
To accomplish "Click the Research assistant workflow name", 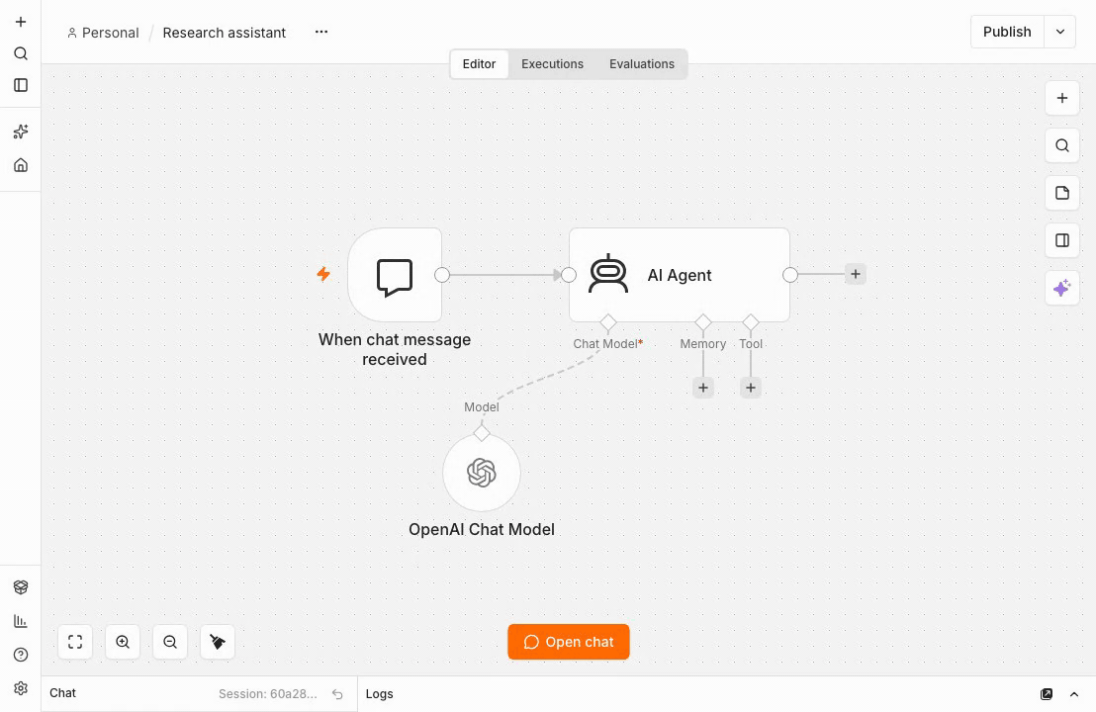I will [225, 33].
